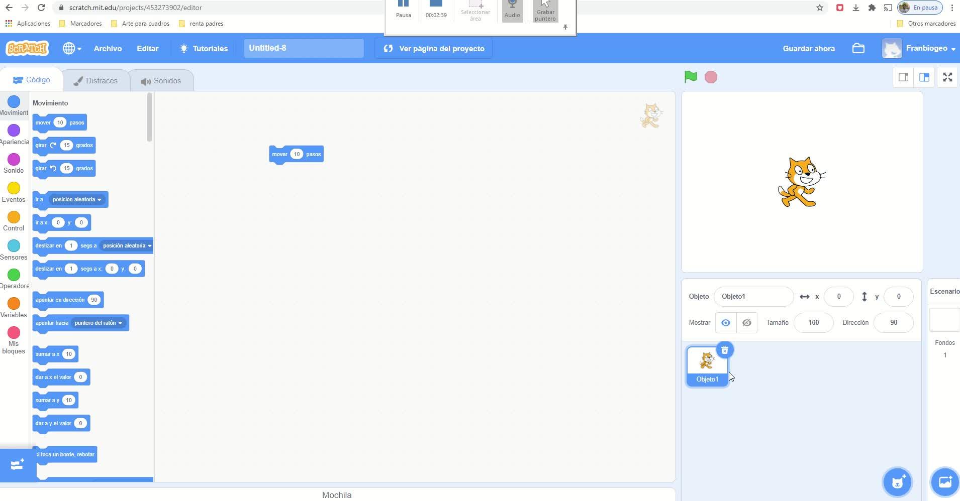Select the Variables block category
The image size is (960, 501).
pyautogui.click(x=14, y=308)
